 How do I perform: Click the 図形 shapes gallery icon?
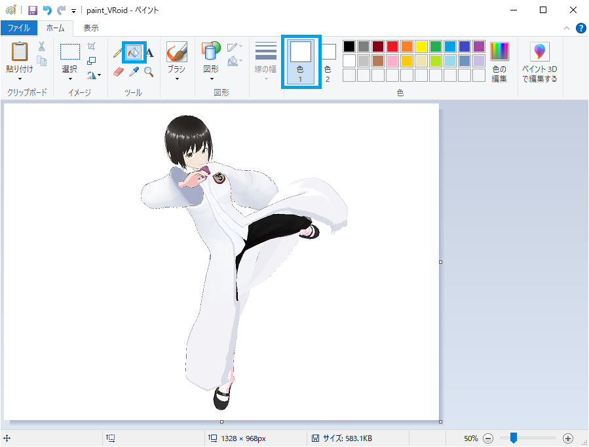(x=211, y=50)
